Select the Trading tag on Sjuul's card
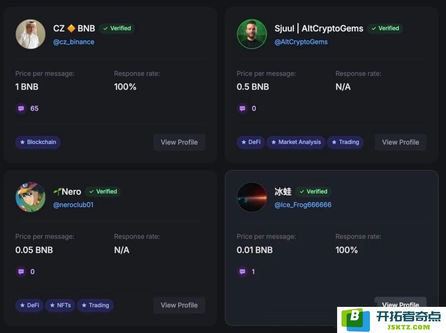This screenshot has width=446, height=333. [345, 142]
